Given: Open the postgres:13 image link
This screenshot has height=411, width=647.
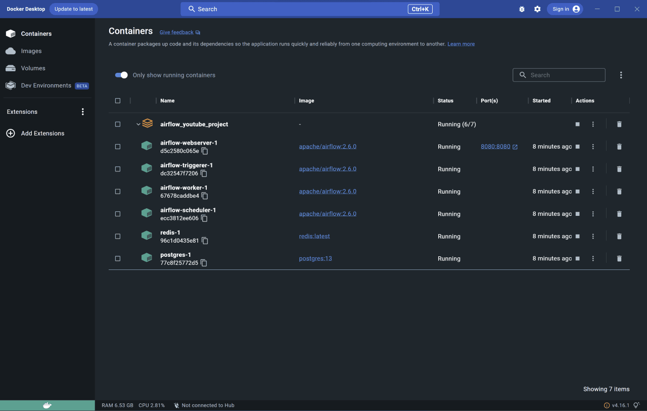Looking at the screenshot, I should pos(315,258).
